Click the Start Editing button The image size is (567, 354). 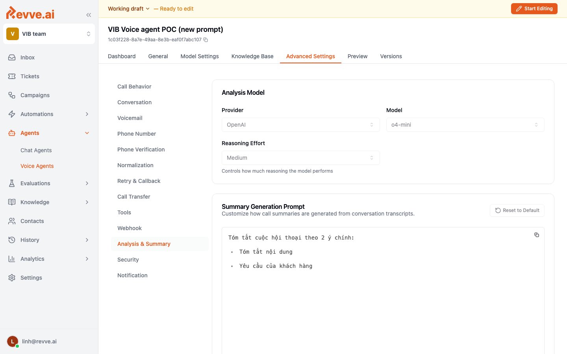[534, 8]
